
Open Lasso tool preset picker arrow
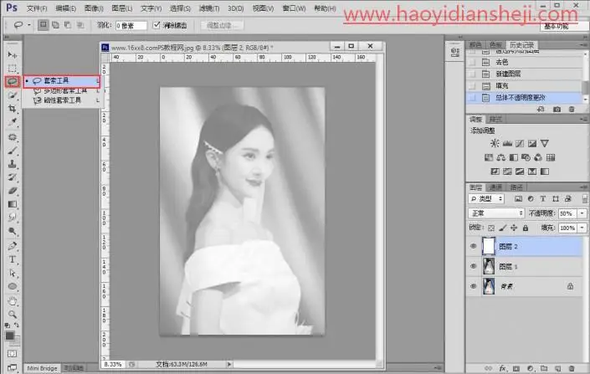click(29, 25)
